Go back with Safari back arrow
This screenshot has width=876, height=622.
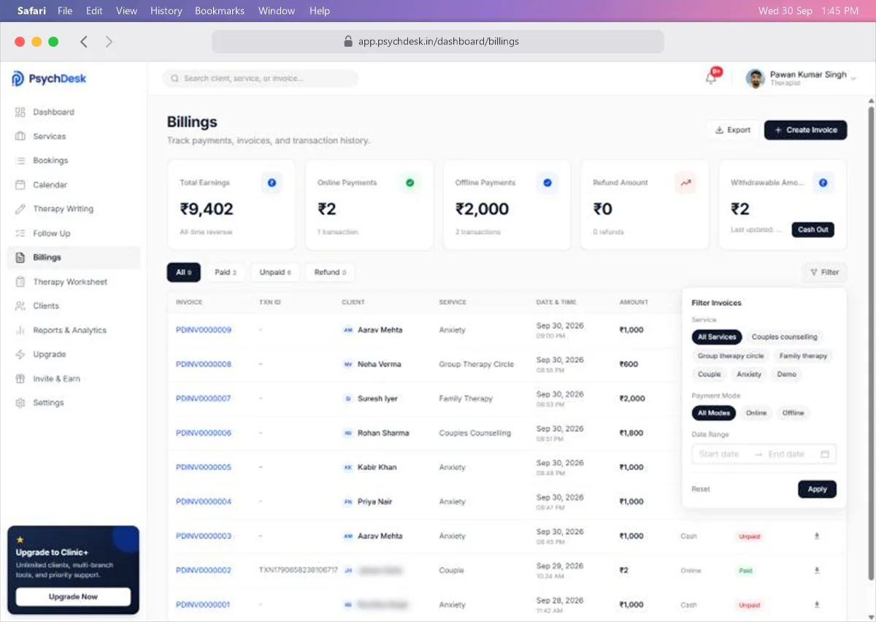[84, 42]
